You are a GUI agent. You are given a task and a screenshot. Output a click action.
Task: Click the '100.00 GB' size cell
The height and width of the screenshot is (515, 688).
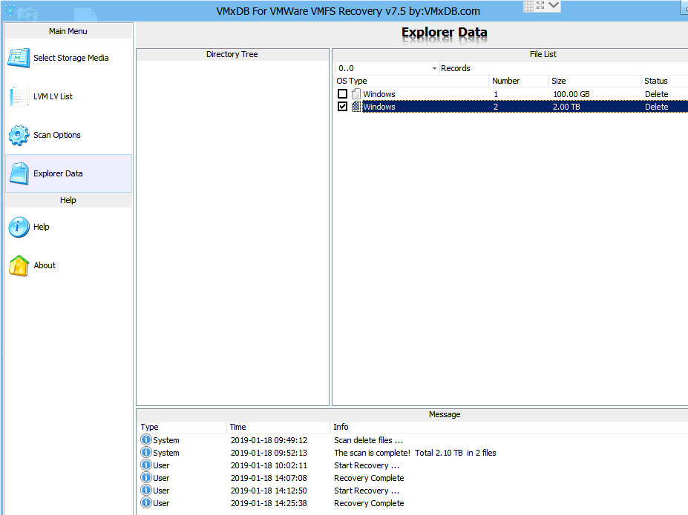pyautogui.click(x=571, y=94)
